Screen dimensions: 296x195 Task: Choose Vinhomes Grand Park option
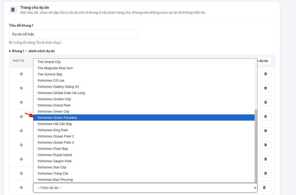click(x=144, y=105)
